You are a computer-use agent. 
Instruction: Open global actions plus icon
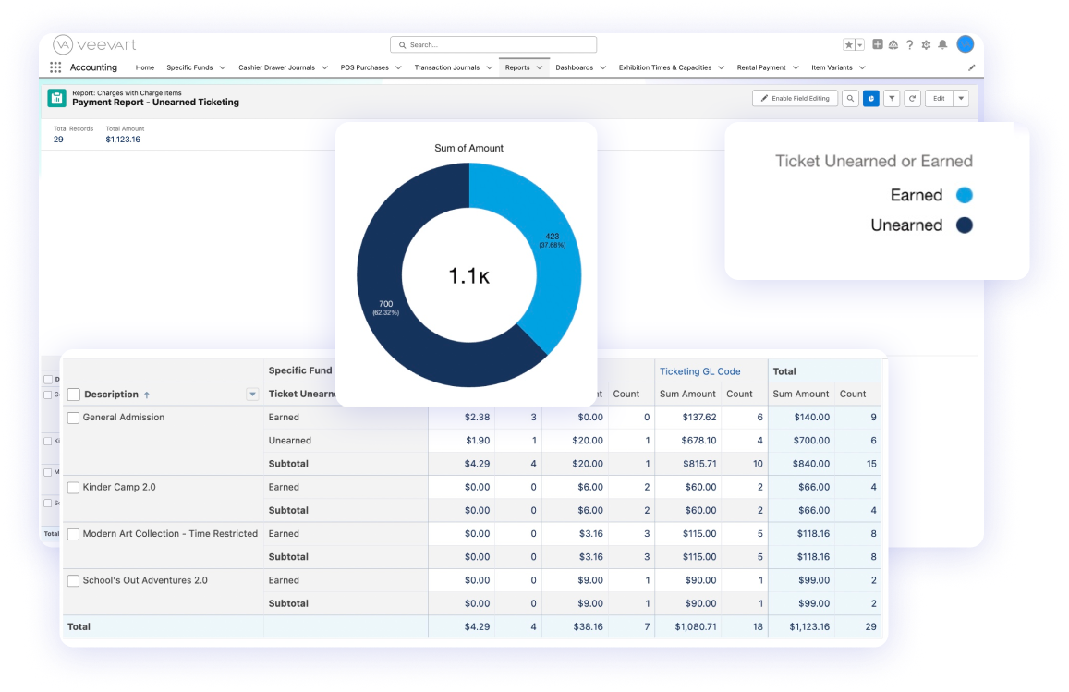tap(877, 44)
